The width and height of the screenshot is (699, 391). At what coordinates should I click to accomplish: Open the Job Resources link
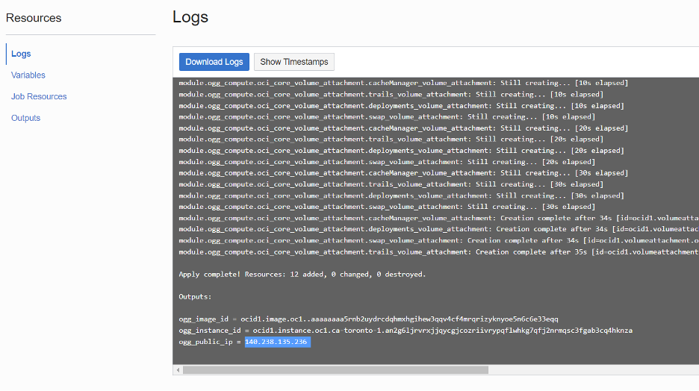pos(39,97)
